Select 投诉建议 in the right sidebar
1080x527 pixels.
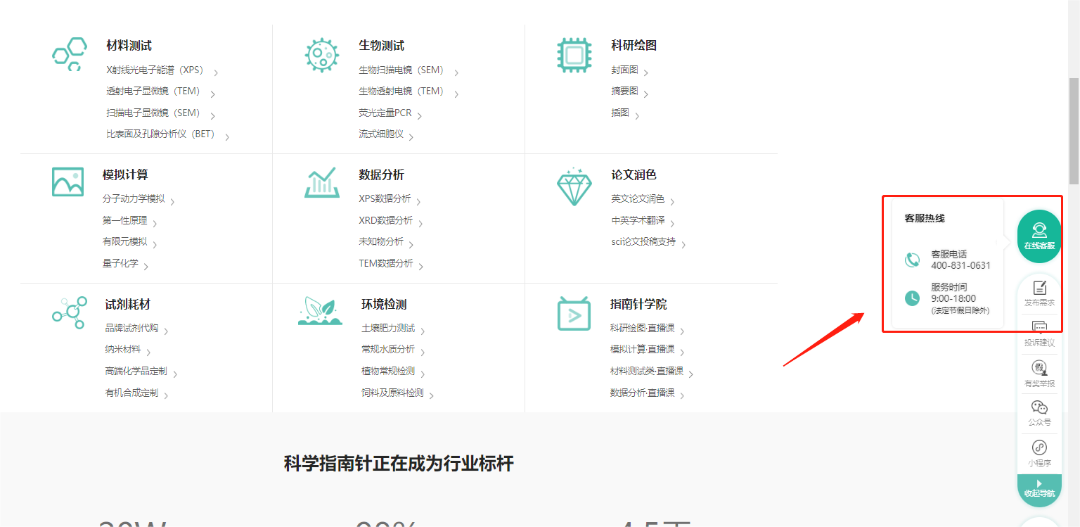coord(1039,331)
